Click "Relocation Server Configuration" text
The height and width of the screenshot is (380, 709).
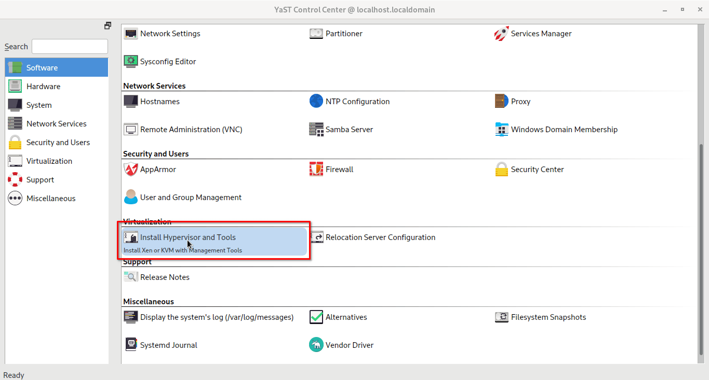pos(380,237)
